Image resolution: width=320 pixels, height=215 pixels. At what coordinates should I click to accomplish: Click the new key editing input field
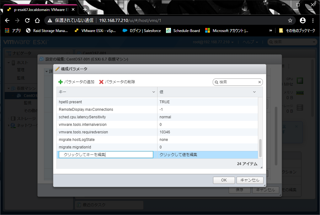point(106,154)
